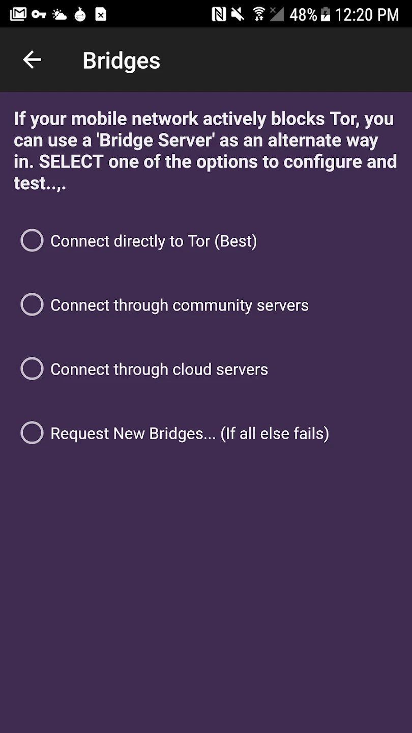This screenshot has width=412, height=733.
Task: Tap the Wi-Fi signal icon
Action: point(258,14)
